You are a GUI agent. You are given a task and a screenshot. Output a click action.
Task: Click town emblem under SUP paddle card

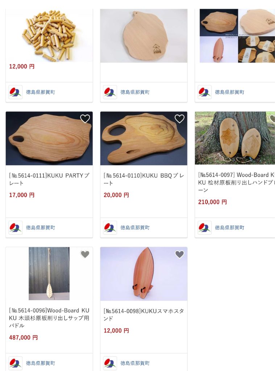tap(15, 363)
